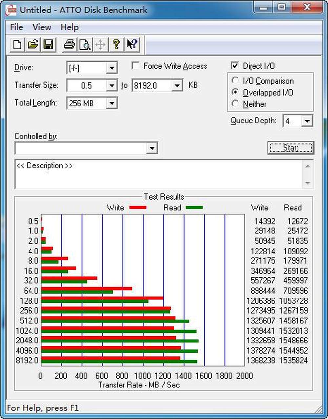Click the read value 1053728
Image resolution: width=328 pixels, height=419 pixels.
coord(294,301)
